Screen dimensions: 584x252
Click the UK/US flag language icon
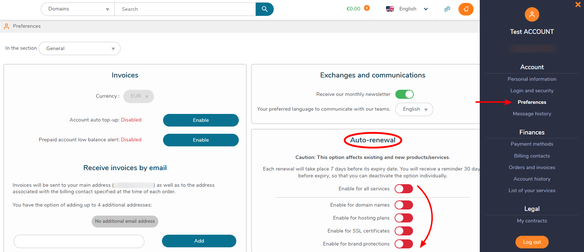point(390,9)
